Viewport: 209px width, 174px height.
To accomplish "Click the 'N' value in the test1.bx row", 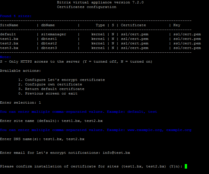I will pos(113,39).
